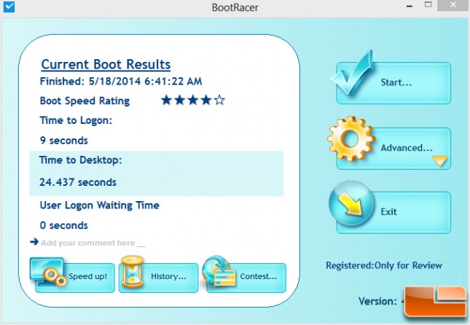
Task: Click 'Registered:Only for Review' text
Action: pyautogui.click(x=384, y=265)
